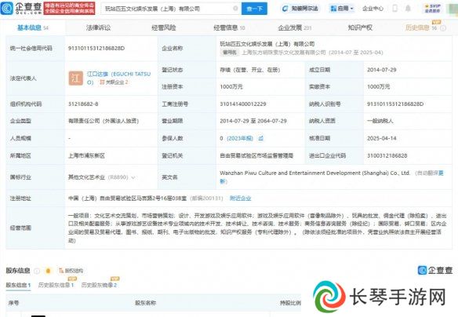Click the business term 2014-07-29 至 2064-07-29
This screenshot has height=317, width=458.
point(253,121)
